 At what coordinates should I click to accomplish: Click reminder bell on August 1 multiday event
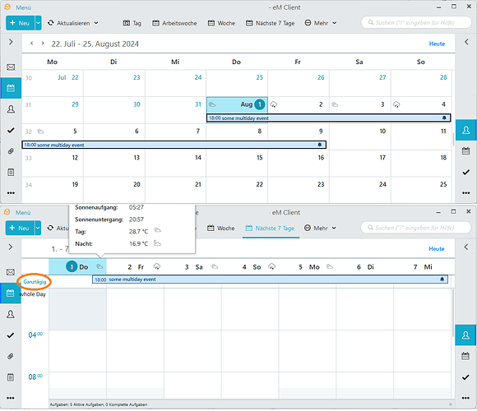point(444,118)
